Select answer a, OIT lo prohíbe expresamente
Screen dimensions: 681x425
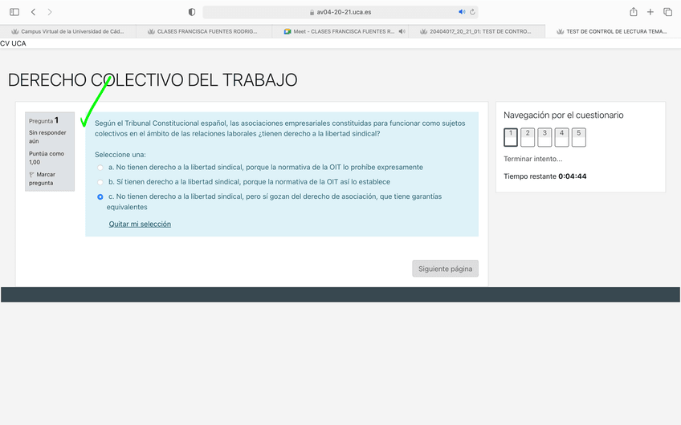[x=100, y=168]
